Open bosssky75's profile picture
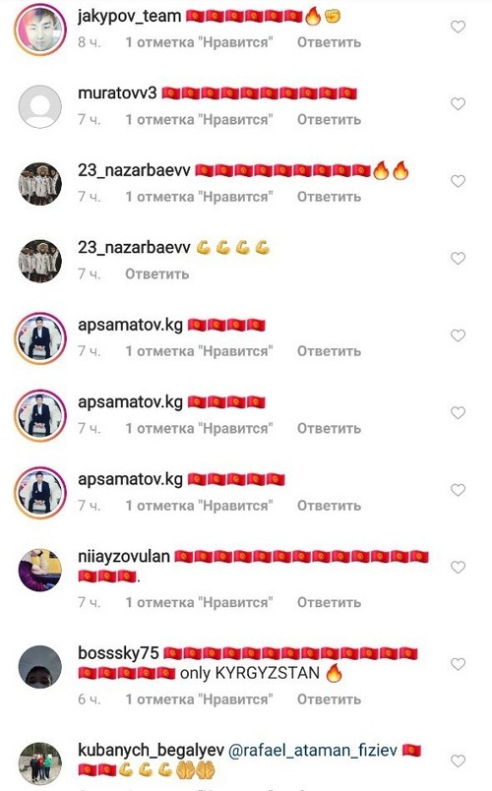The width and height of the screenshot is (492, 791). coord(40,667)
